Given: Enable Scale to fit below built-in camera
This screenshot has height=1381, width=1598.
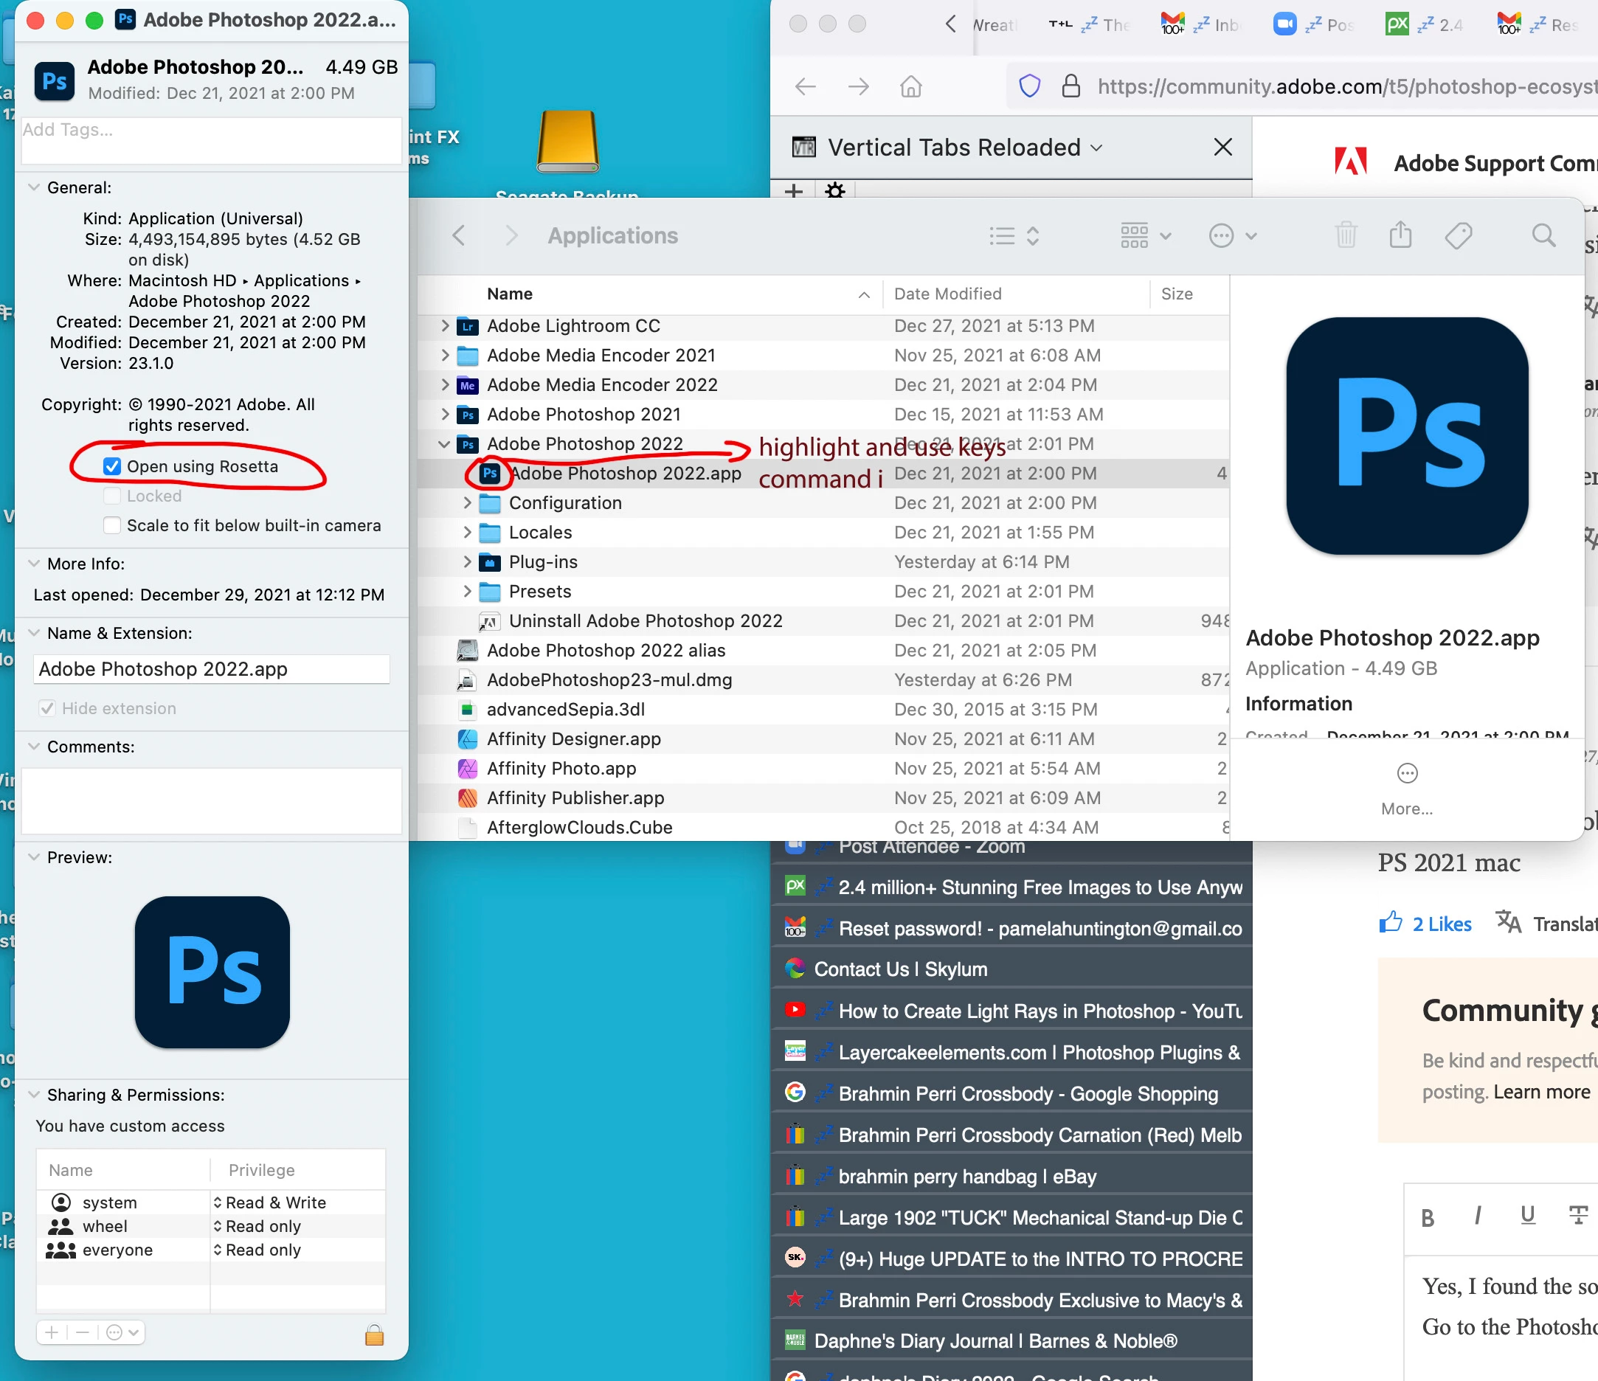Looking at the screenshot, I should coord(112,526).
